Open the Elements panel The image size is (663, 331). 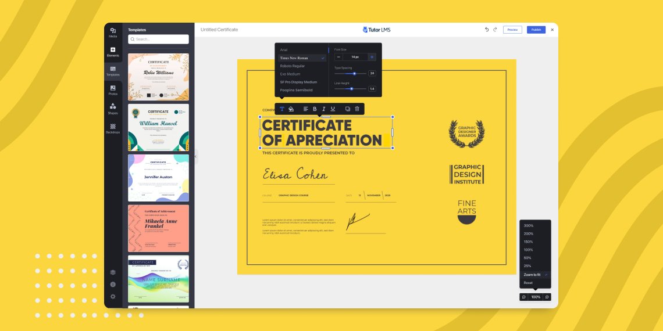coord(113,52)
